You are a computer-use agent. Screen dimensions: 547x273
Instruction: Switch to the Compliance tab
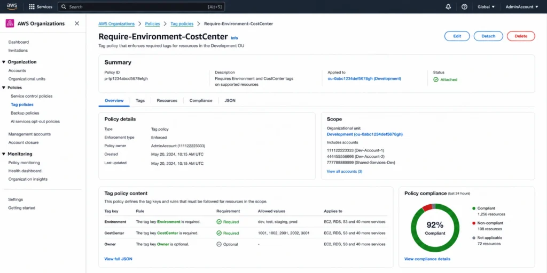click(x=201, y=101)
